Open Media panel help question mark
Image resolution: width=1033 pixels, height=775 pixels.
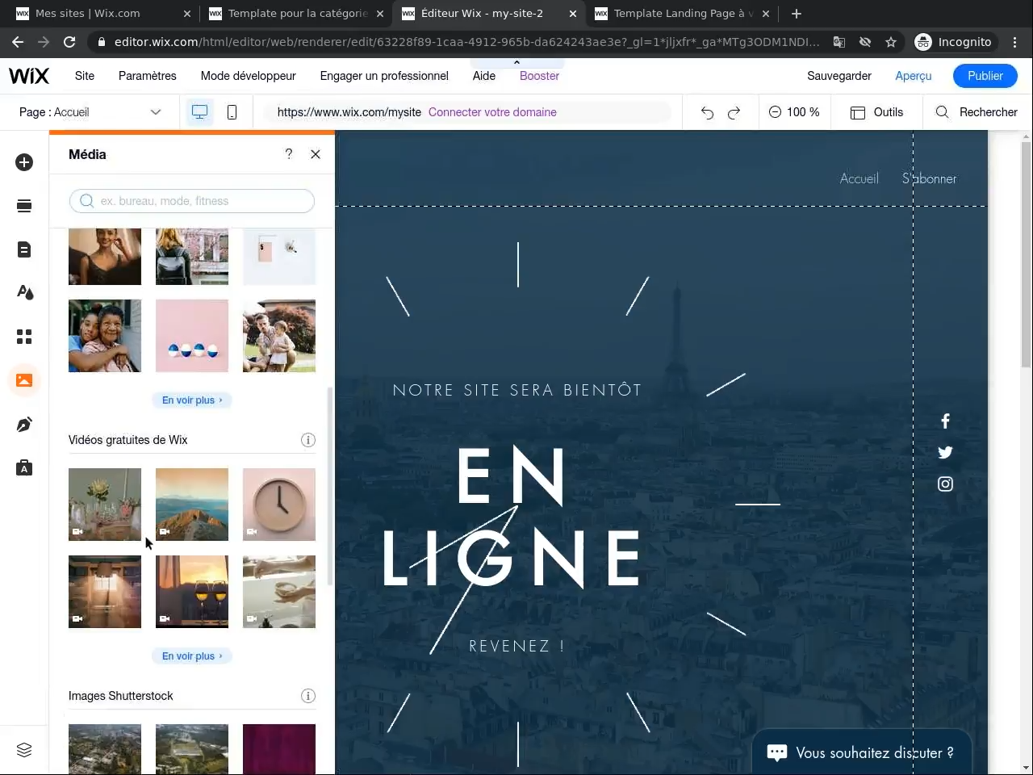(289, 154)
